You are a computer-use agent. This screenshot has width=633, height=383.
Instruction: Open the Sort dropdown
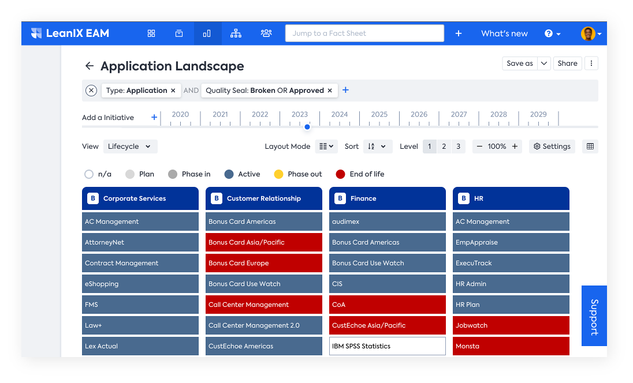coord(377,147)
